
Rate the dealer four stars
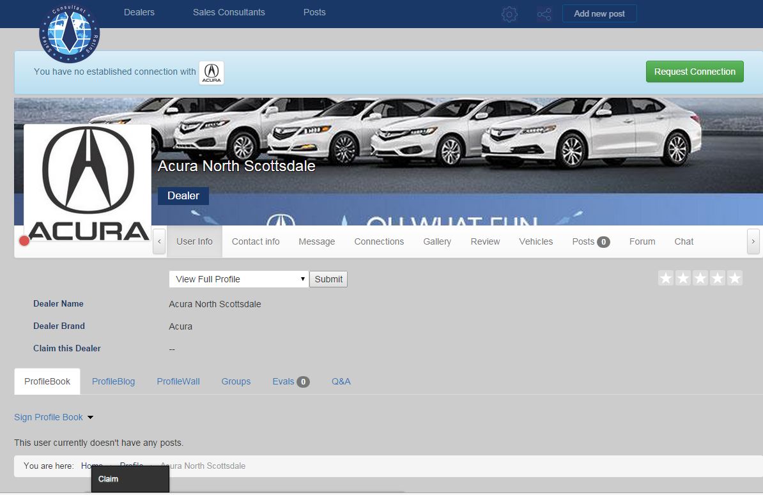[717, 278]
